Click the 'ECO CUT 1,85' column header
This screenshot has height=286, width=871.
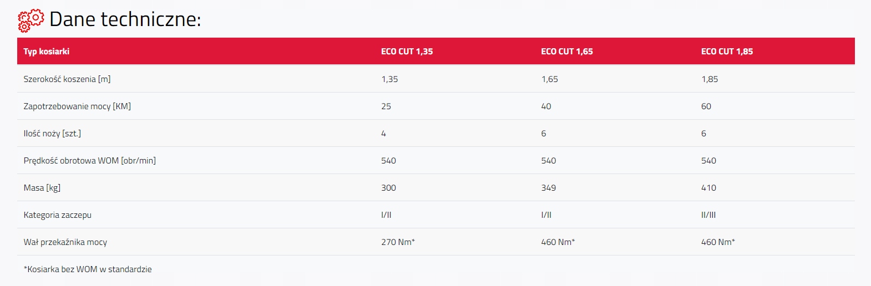click(x=727, y=52)
